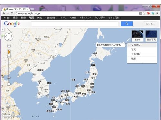The width and height of the screenshot is (161, 120).
Task: Bookmark page with the star icon
Action: (x=144, y=13)
